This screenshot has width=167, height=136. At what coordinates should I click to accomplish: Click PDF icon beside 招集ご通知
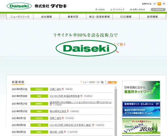(63, 118)
